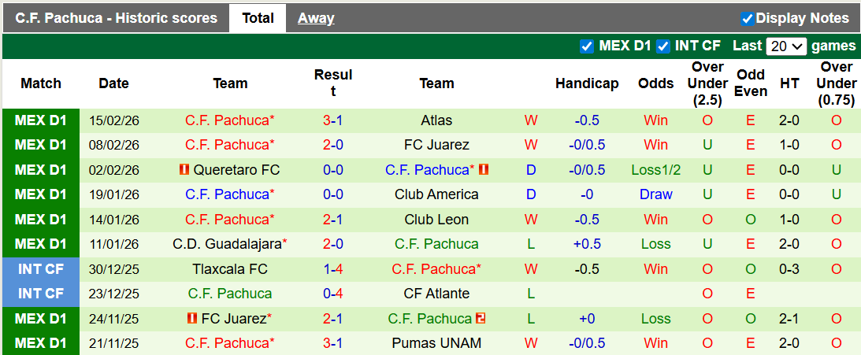Image resolution: width=861 pixels, height=355 pixels.
Task: Click the 1-4 score for Tlaxcala FC match
Action: (x=332, y=269)
